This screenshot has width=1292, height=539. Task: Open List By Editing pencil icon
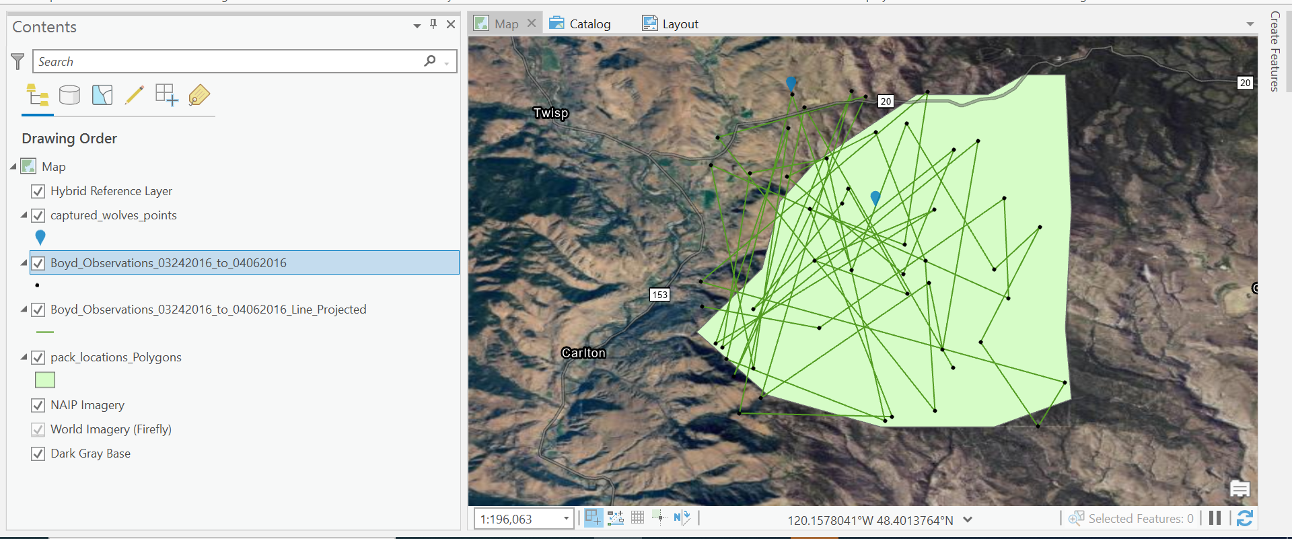point(134,95)
